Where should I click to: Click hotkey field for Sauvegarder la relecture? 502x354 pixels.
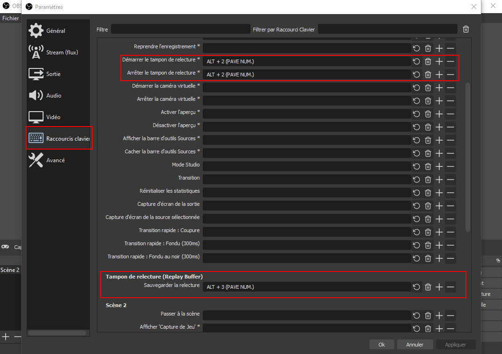pyautogui.click(x=307, y=287)
